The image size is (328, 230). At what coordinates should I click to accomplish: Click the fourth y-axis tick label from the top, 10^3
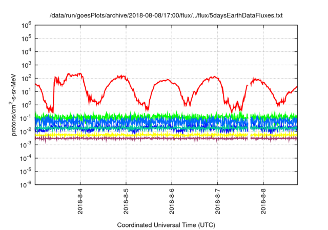pos(27,65)
